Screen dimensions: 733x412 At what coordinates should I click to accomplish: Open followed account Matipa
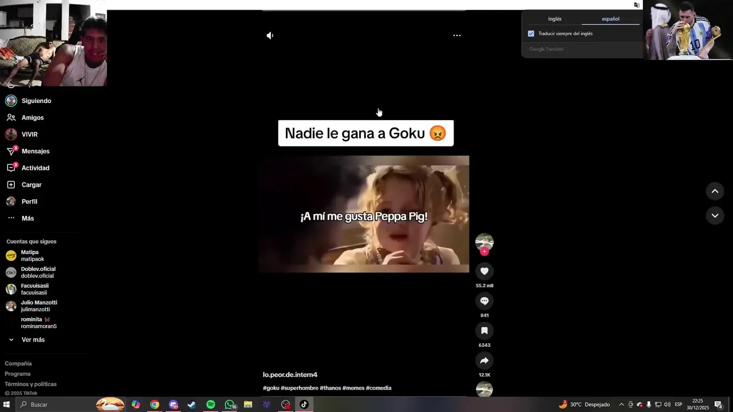point(25,255)
